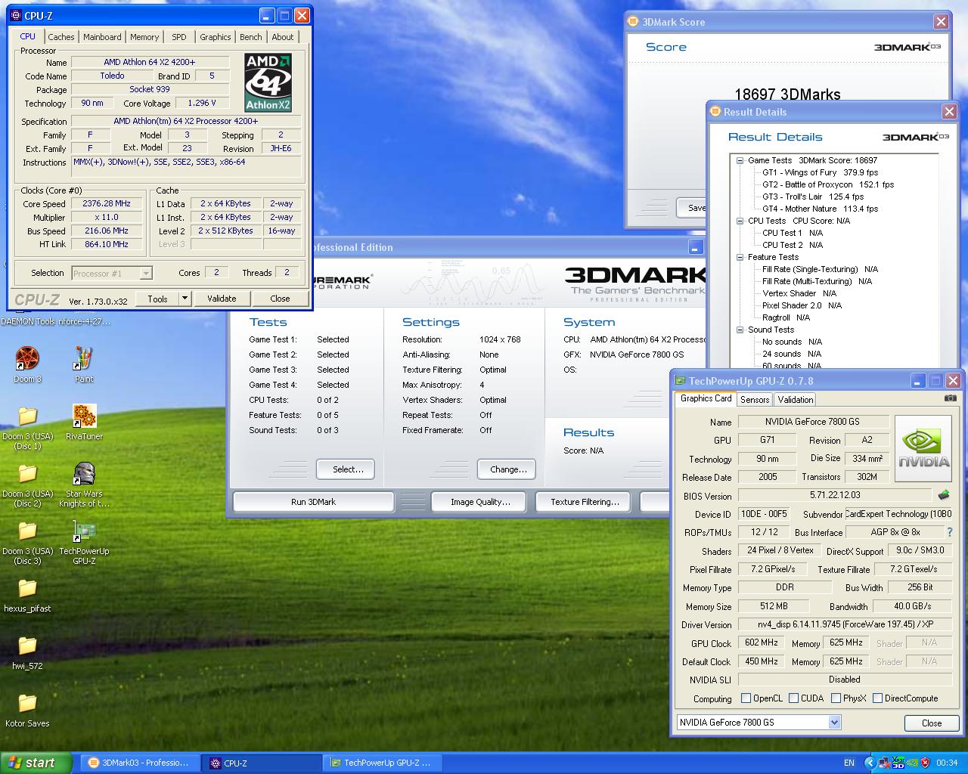Collapse the Sound Tests tree node
Viewport: 968px width, 774px height.
tap(740, 330)
